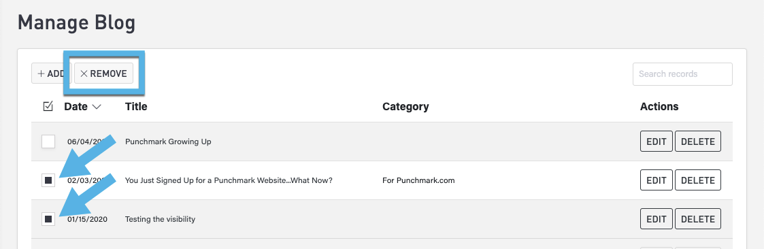Check the box for Punchmark Growing Up

[48, 142]
